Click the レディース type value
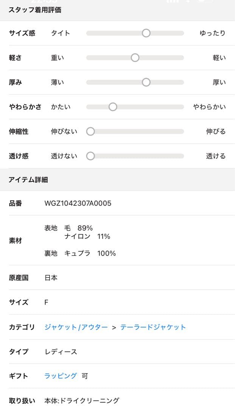 click(61, 352)
